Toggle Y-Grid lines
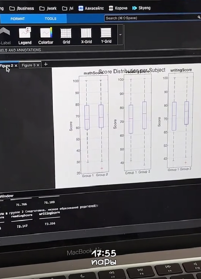201x279 pixels. tap(106, 35)
